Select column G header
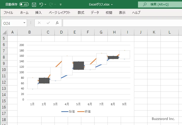182x125 pixels. [101, 32]
